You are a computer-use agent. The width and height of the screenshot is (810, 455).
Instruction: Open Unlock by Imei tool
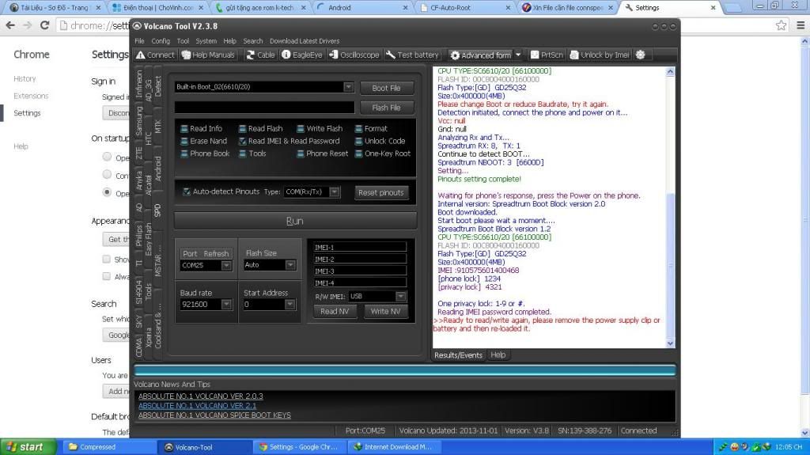(x=600, y=55)
